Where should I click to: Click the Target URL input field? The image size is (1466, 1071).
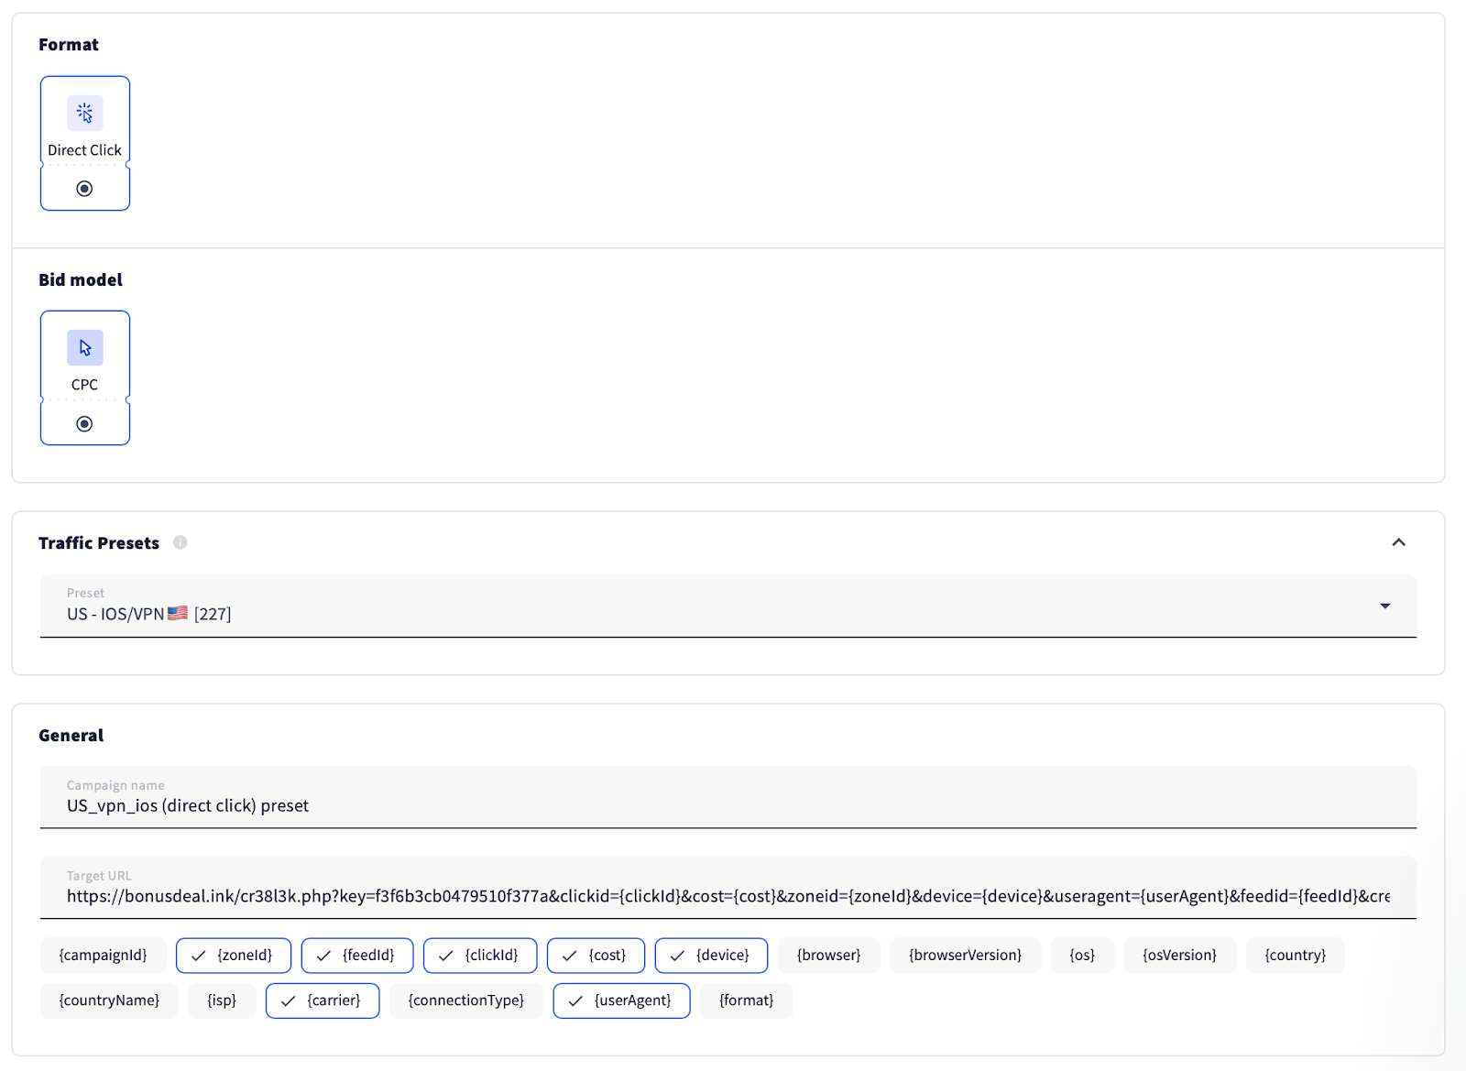pyautogui.click(x=728, y=896)
